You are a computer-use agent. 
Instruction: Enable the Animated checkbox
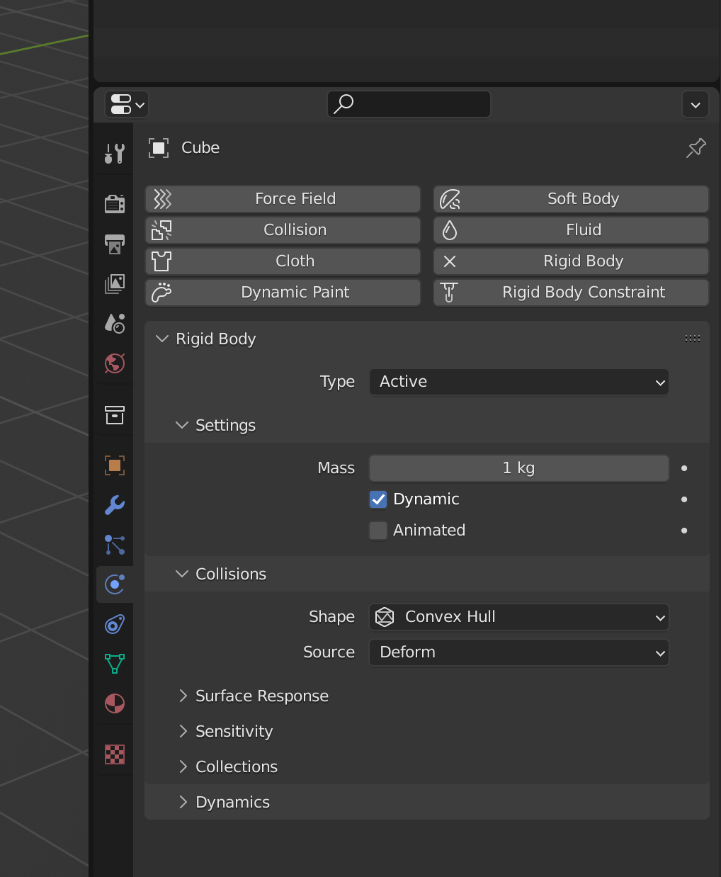click(377, 530)
